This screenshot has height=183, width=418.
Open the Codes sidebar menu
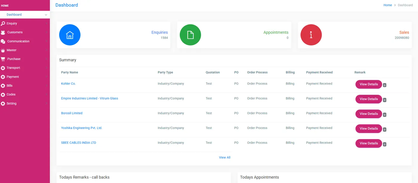pyautogui.click(x=25, y=94)
